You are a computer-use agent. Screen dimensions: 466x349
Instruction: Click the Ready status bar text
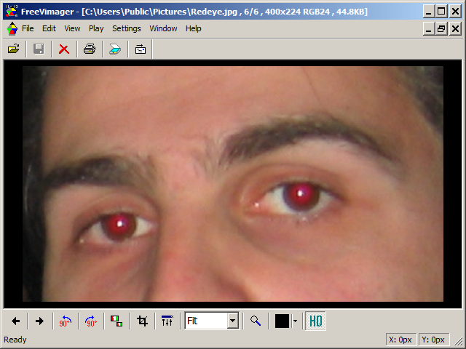coord(15,340)
